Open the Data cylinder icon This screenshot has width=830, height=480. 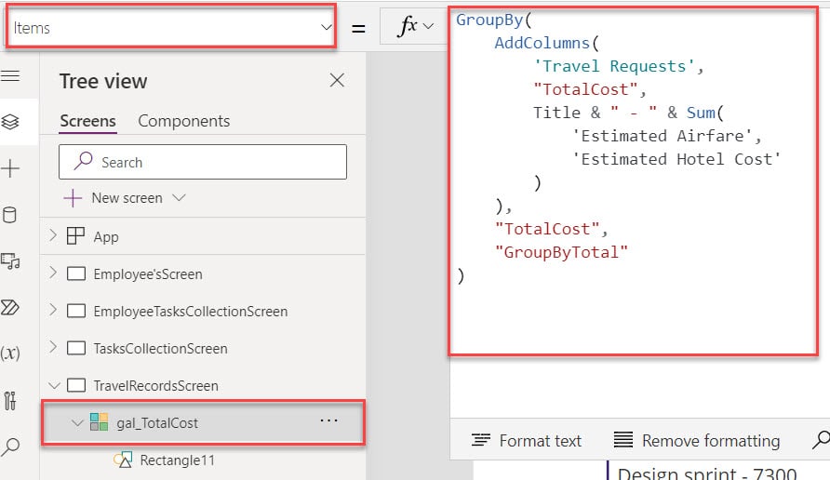tap(9, 215)
